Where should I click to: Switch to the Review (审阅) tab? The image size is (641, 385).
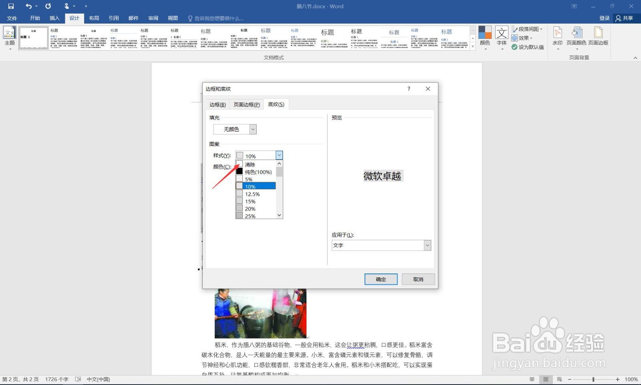click(153, 18)
